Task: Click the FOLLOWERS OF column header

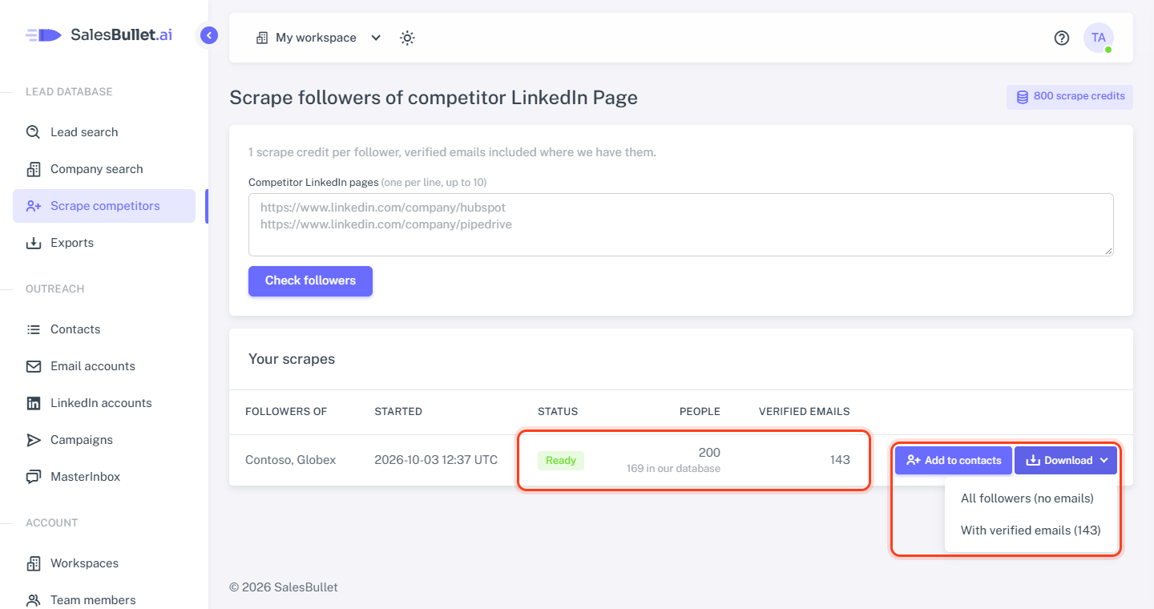Action: tap(286, 411)
